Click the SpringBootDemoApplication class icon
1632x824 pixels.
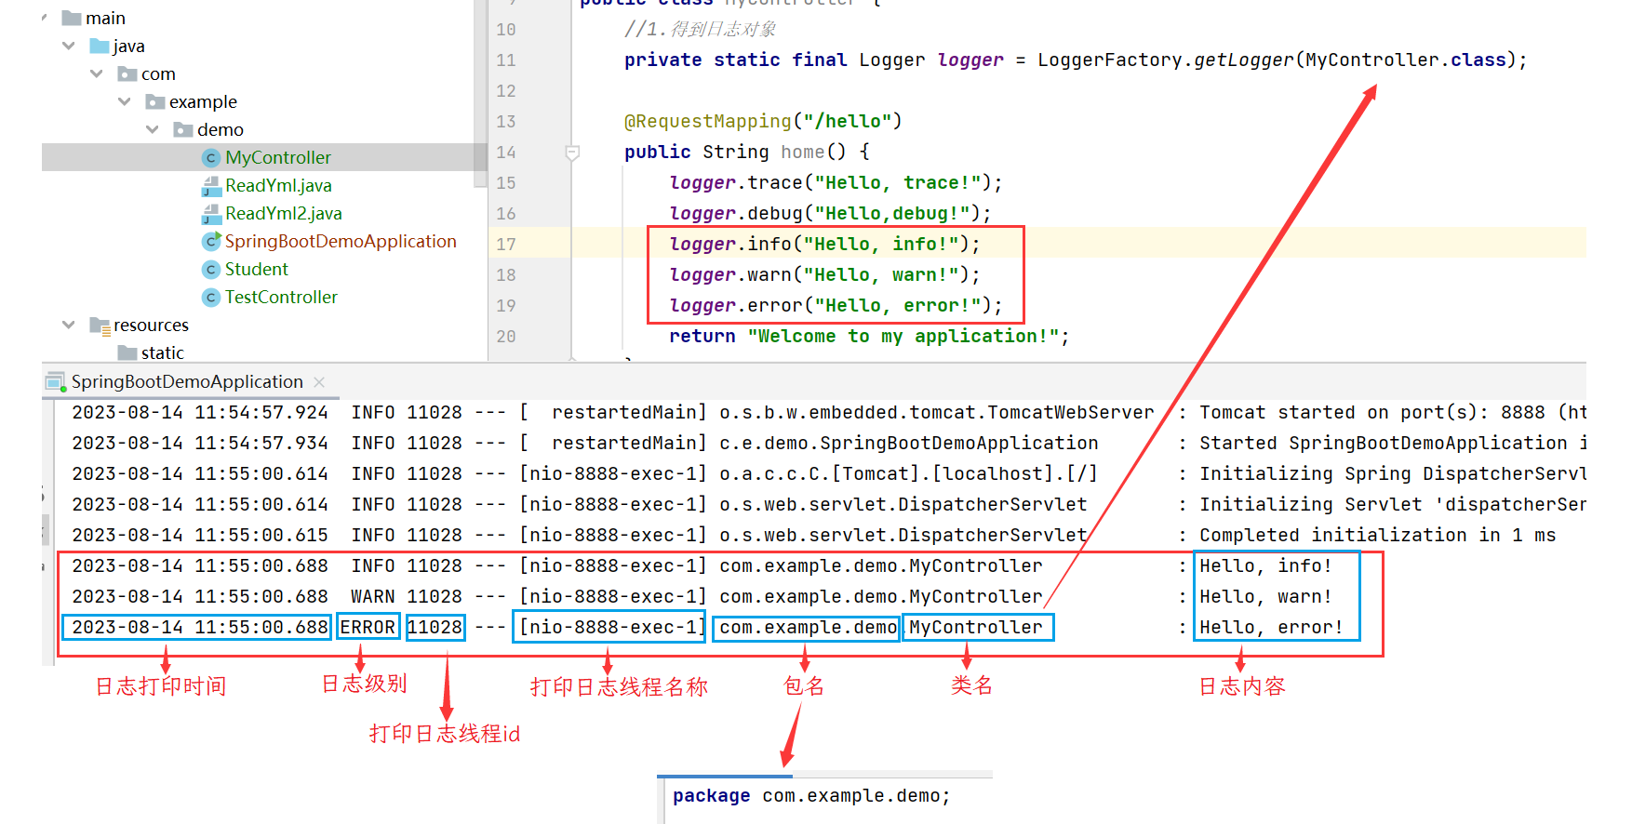(211, 242)
